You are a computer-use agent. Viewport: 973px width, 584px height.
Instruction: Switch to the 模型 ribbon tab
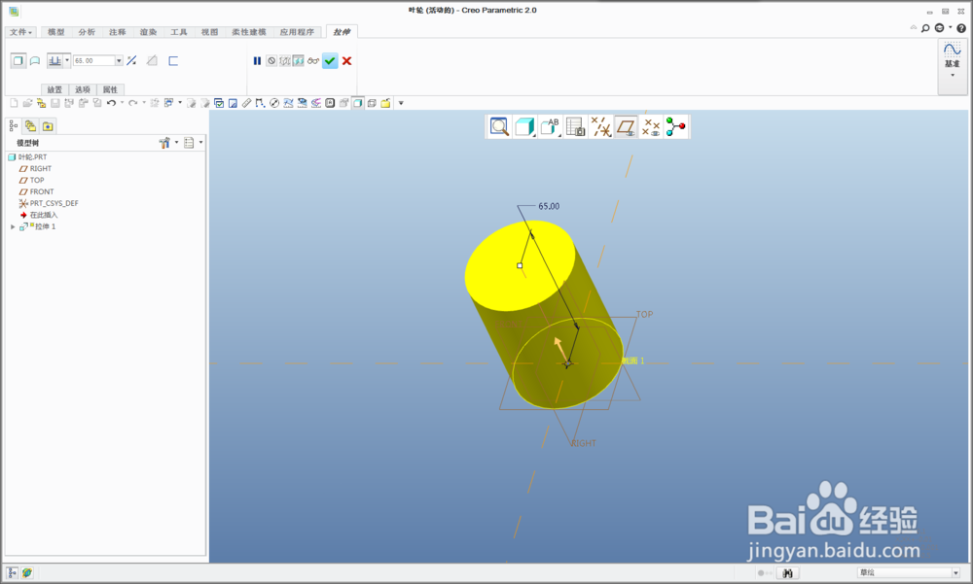click(55, 32)
